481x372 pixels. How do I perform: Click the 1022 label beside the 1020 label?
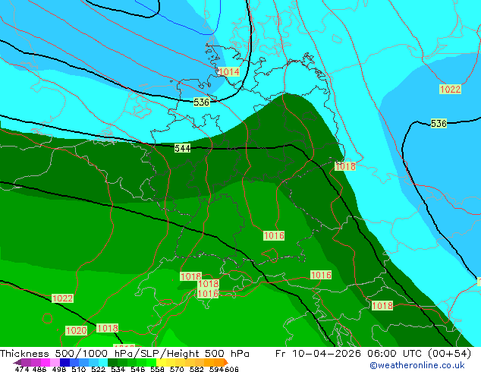(x=62, y=298)
